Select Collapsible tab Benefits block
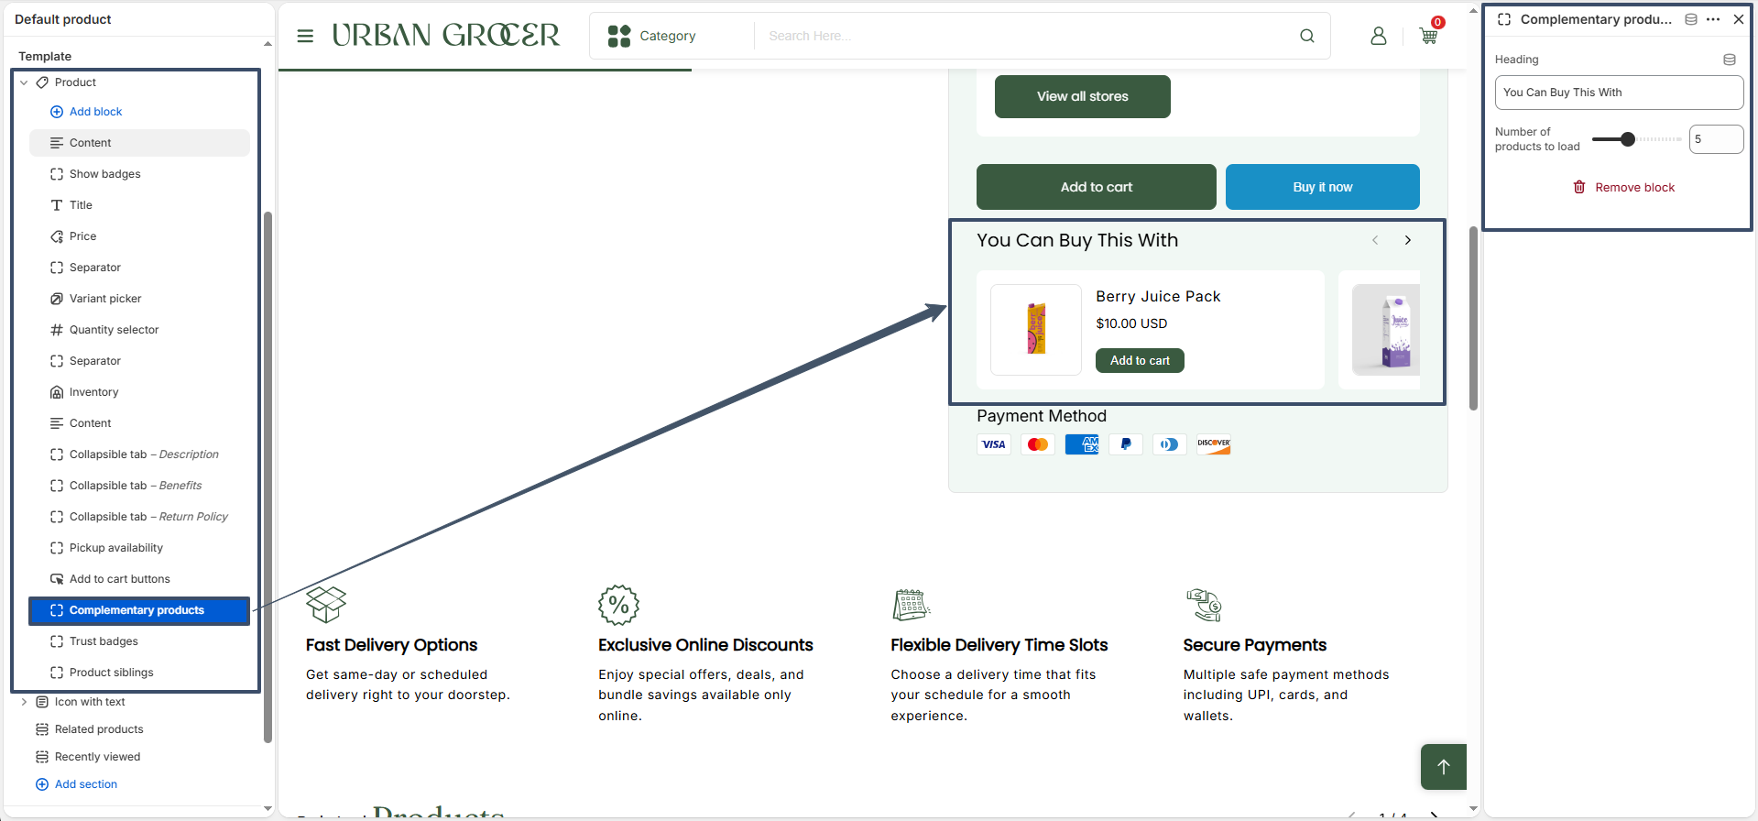 (x=139, y=486)
